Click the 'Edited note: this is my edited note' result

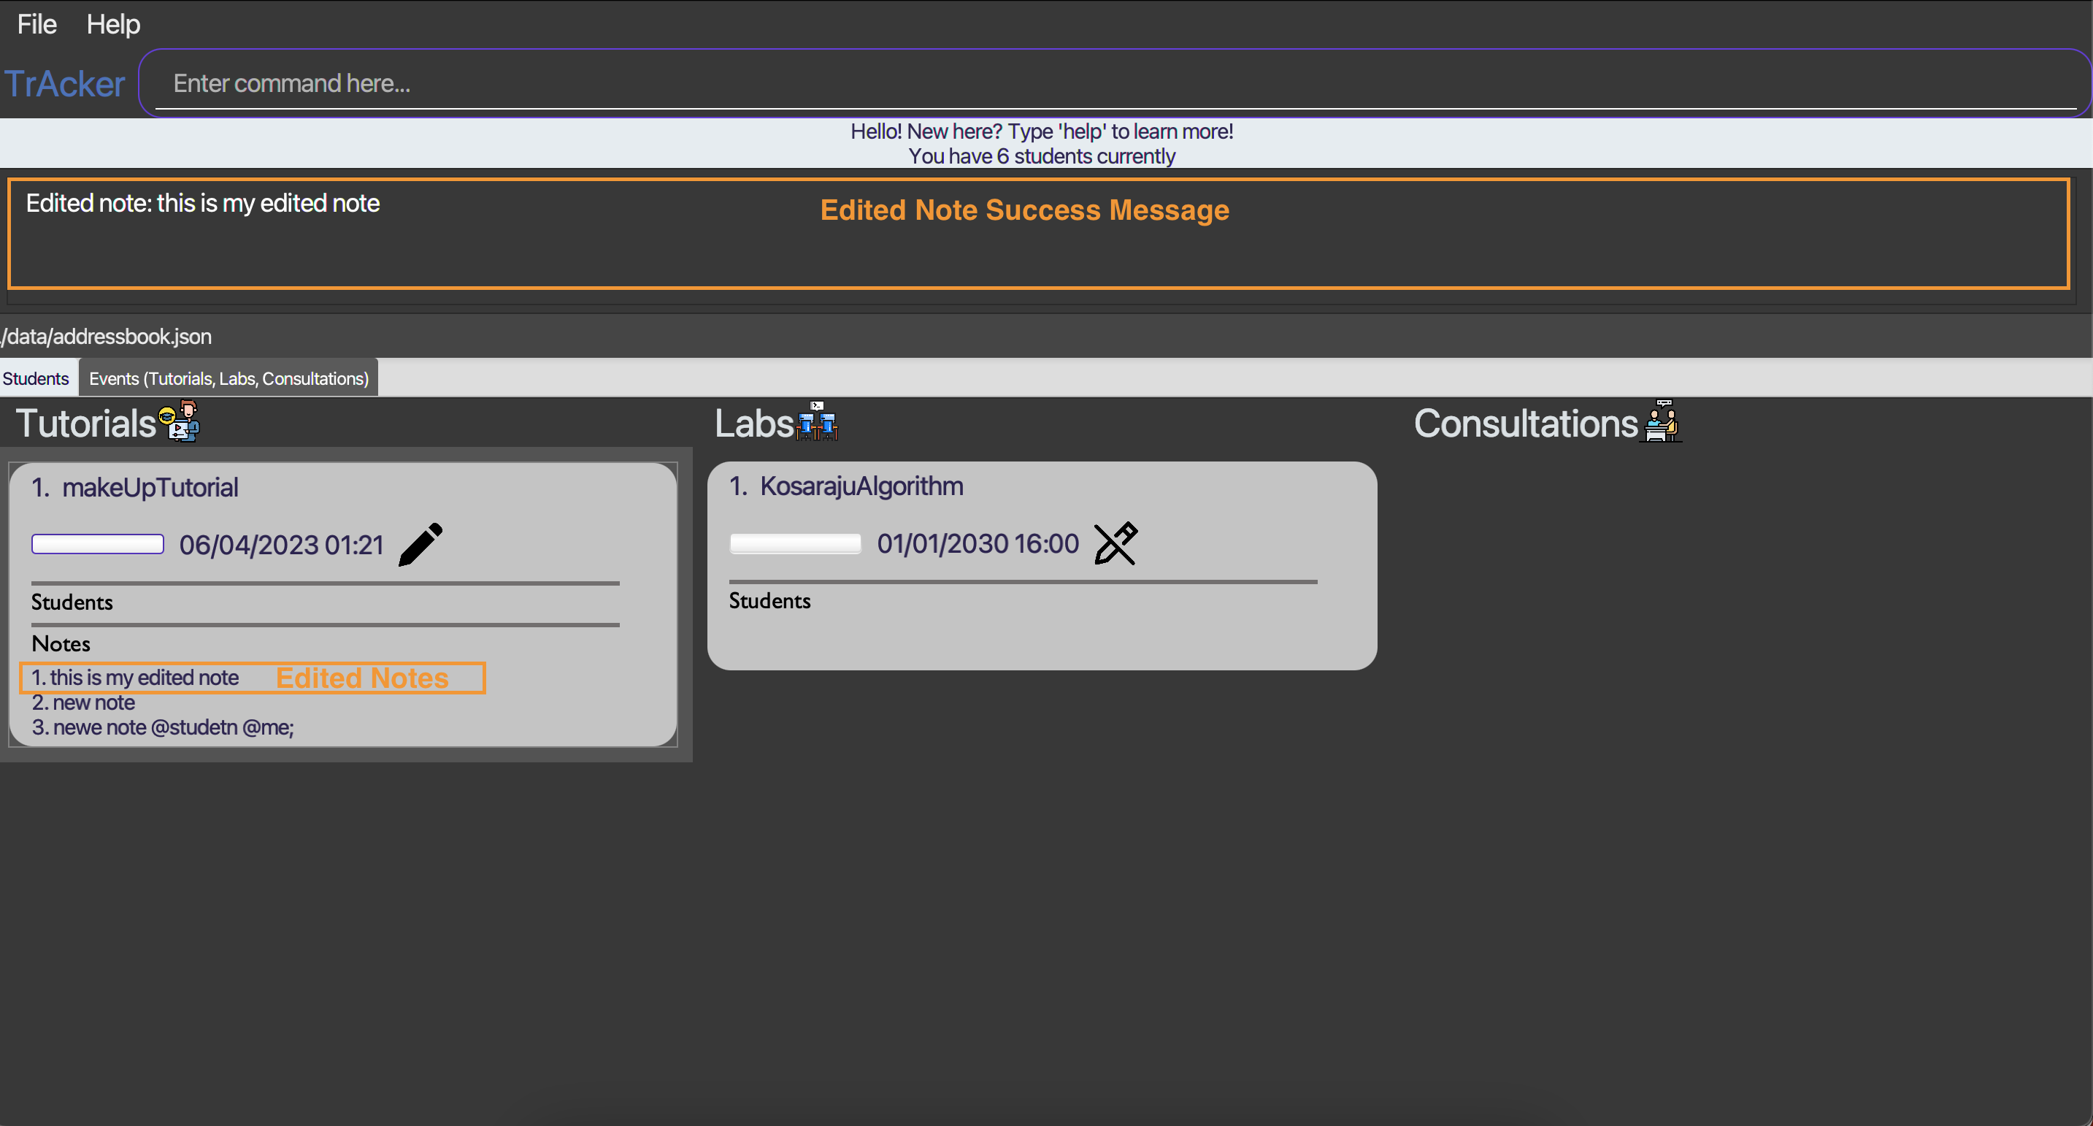pos(203,202)
